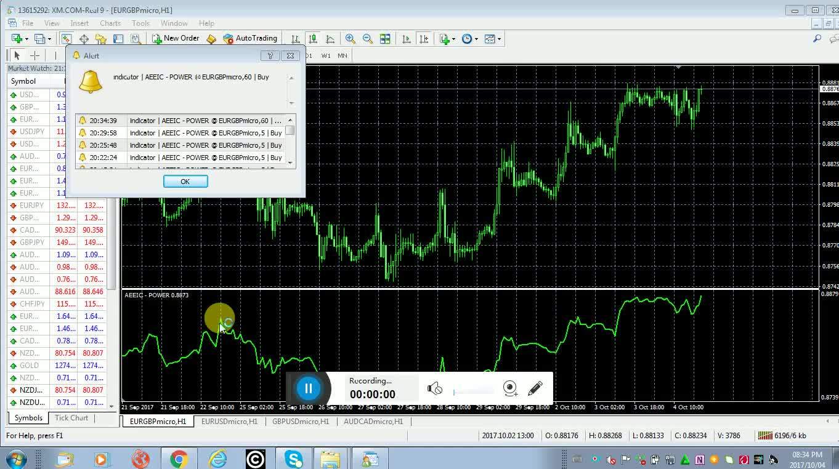This screenshot has width=839, height=469.
Task: Zoom out on the chart
Action: [x=368, y=39]
